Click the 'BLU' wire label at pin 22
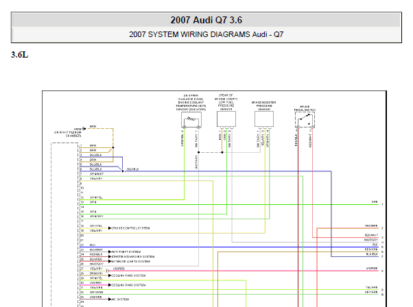Viewport: 413px width, 307px height. click(93, 245)
